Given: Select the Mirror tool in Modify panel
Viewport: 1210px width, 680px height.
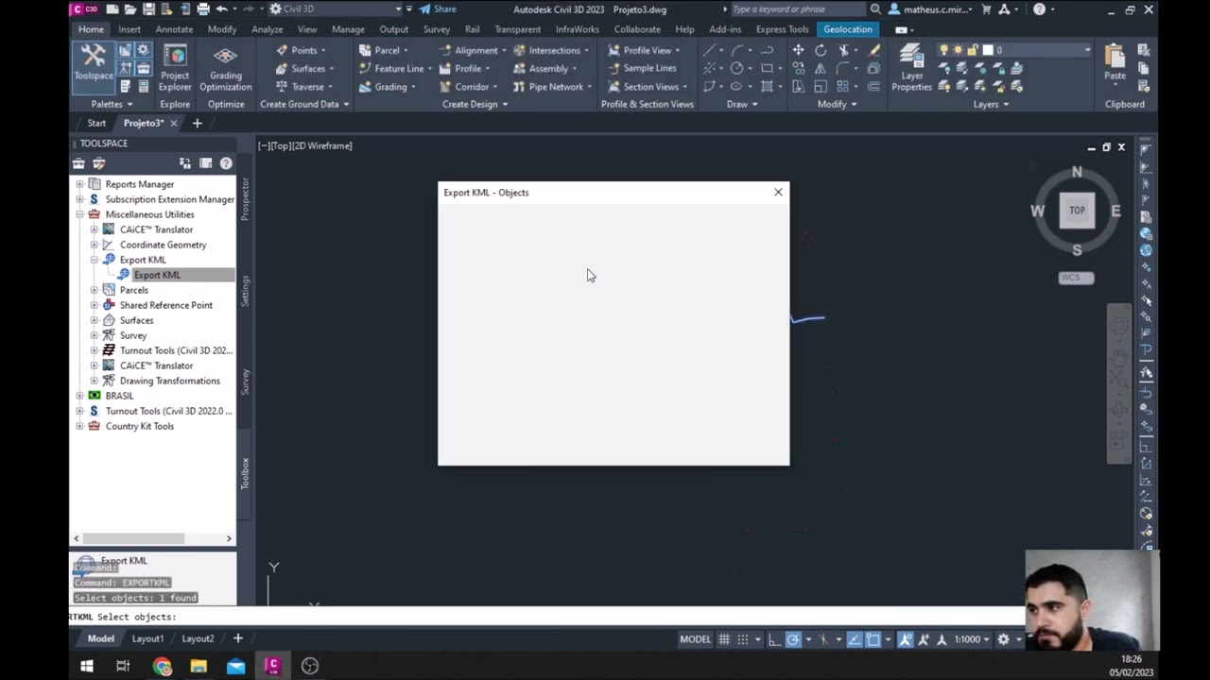Looking at the screenshot, I should coord(821,68).
